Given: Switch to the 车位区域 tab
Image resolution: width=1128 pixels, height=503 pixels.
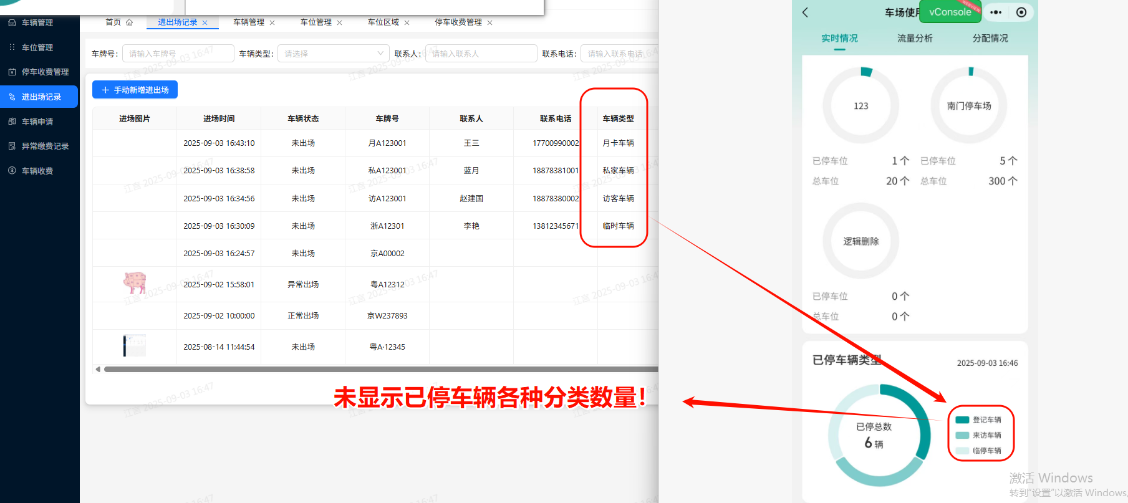Looking at the screenshot, I should 383,22.
